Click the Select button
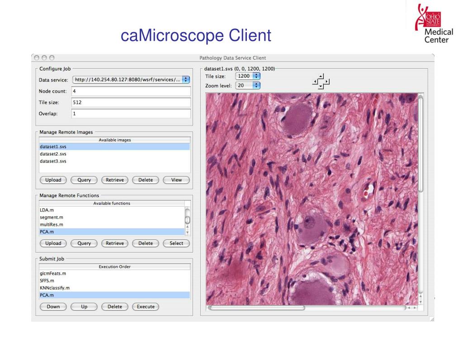This screenshot has height=347, width=463. tap(176, 244)
